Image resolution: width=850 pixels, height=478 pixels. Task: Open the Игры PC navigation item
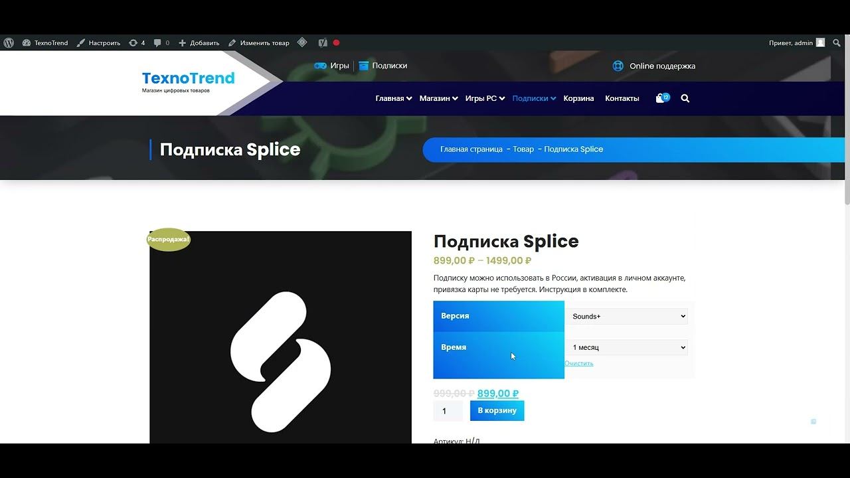[481, 98]
